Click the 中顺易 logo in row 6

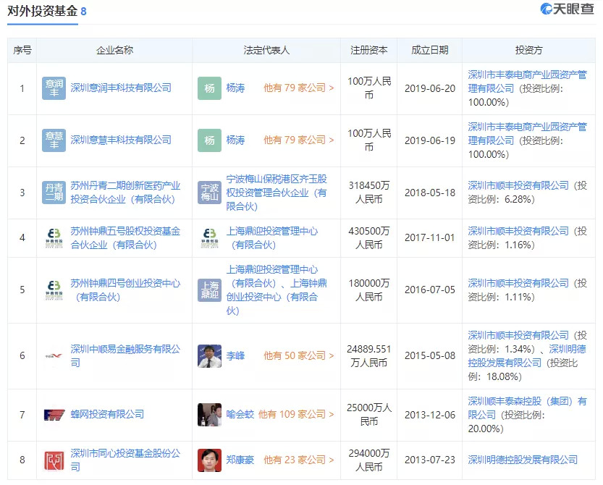click(54, 355)
